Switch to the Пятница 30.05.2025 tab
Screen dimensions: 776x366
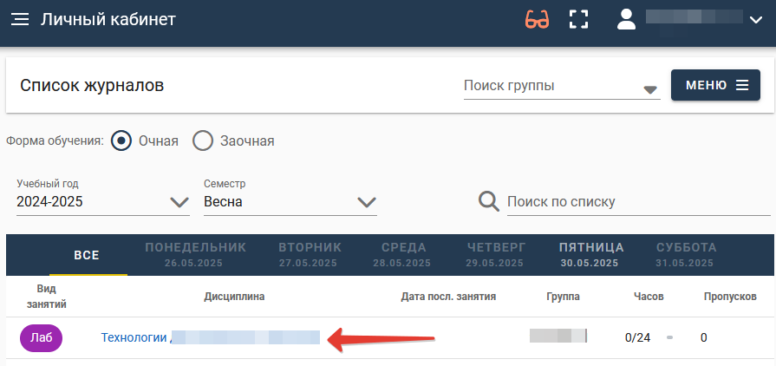(591, 255)
